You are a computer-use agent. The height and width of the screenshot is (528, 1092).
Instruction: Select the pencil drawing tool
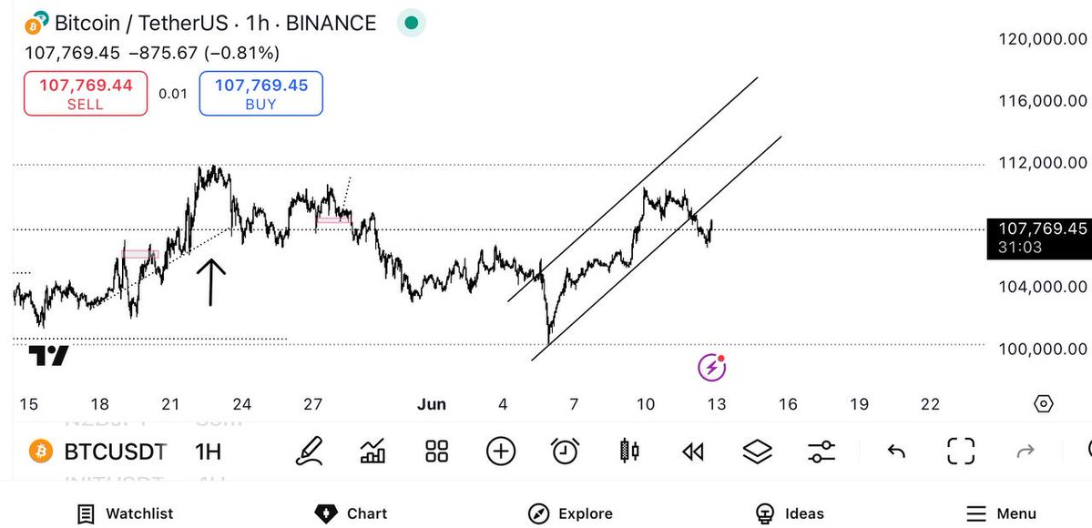click(x=310, y=452)
